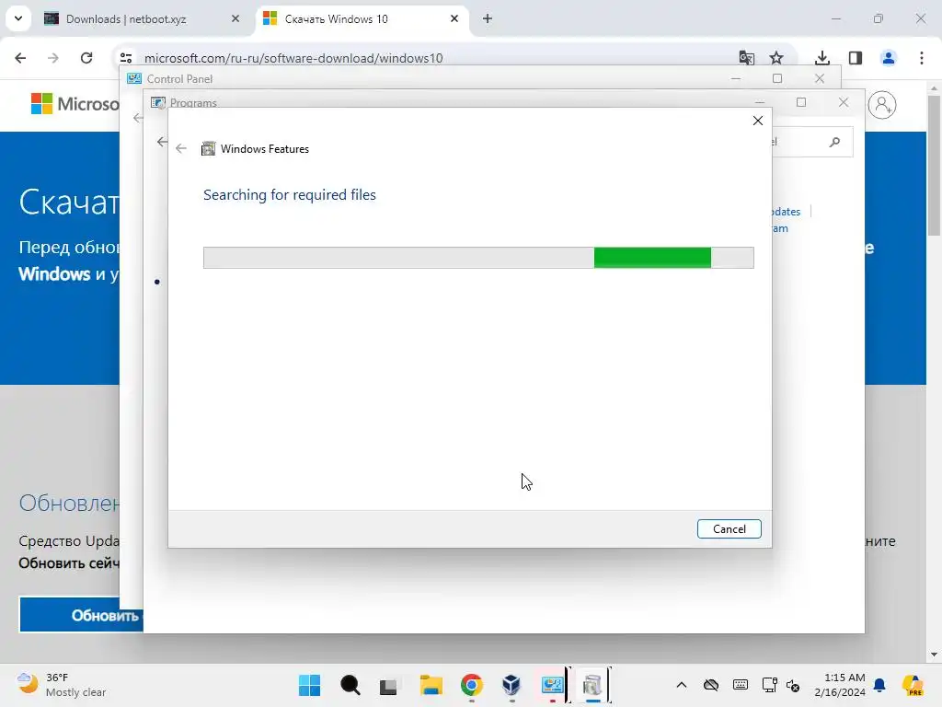The height and width of the screenshot is (707, 942).
Task: Switch to Chrome in the taskbar
Action: pyautogui.click(x=472, y=685)
